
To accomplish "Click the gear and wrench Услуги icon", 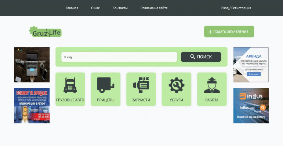I will click(x=176, y=85).
